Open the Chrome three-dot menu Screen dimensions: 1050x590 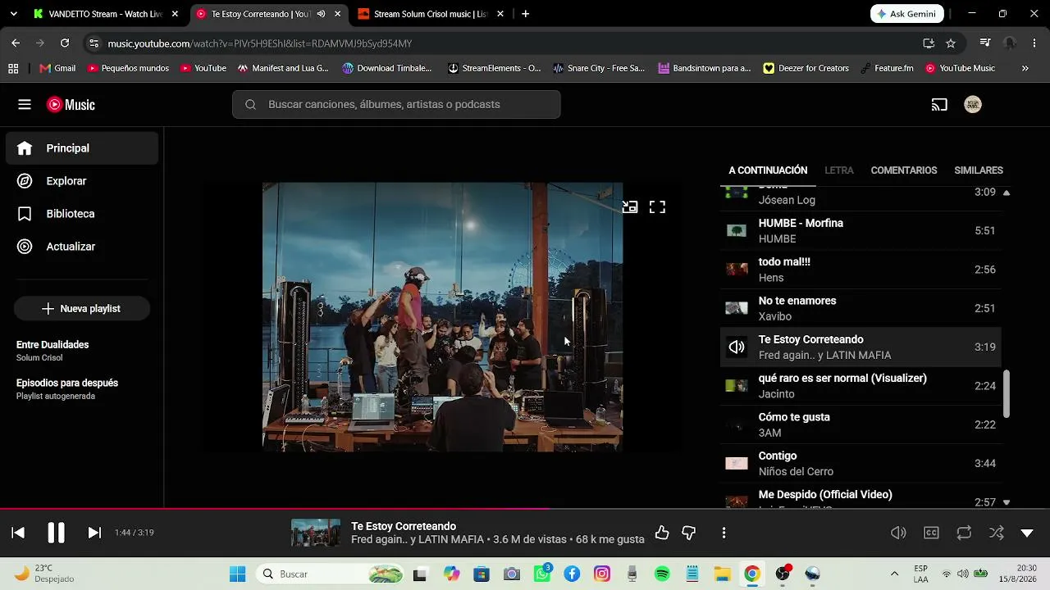[x=1034, y=43]
